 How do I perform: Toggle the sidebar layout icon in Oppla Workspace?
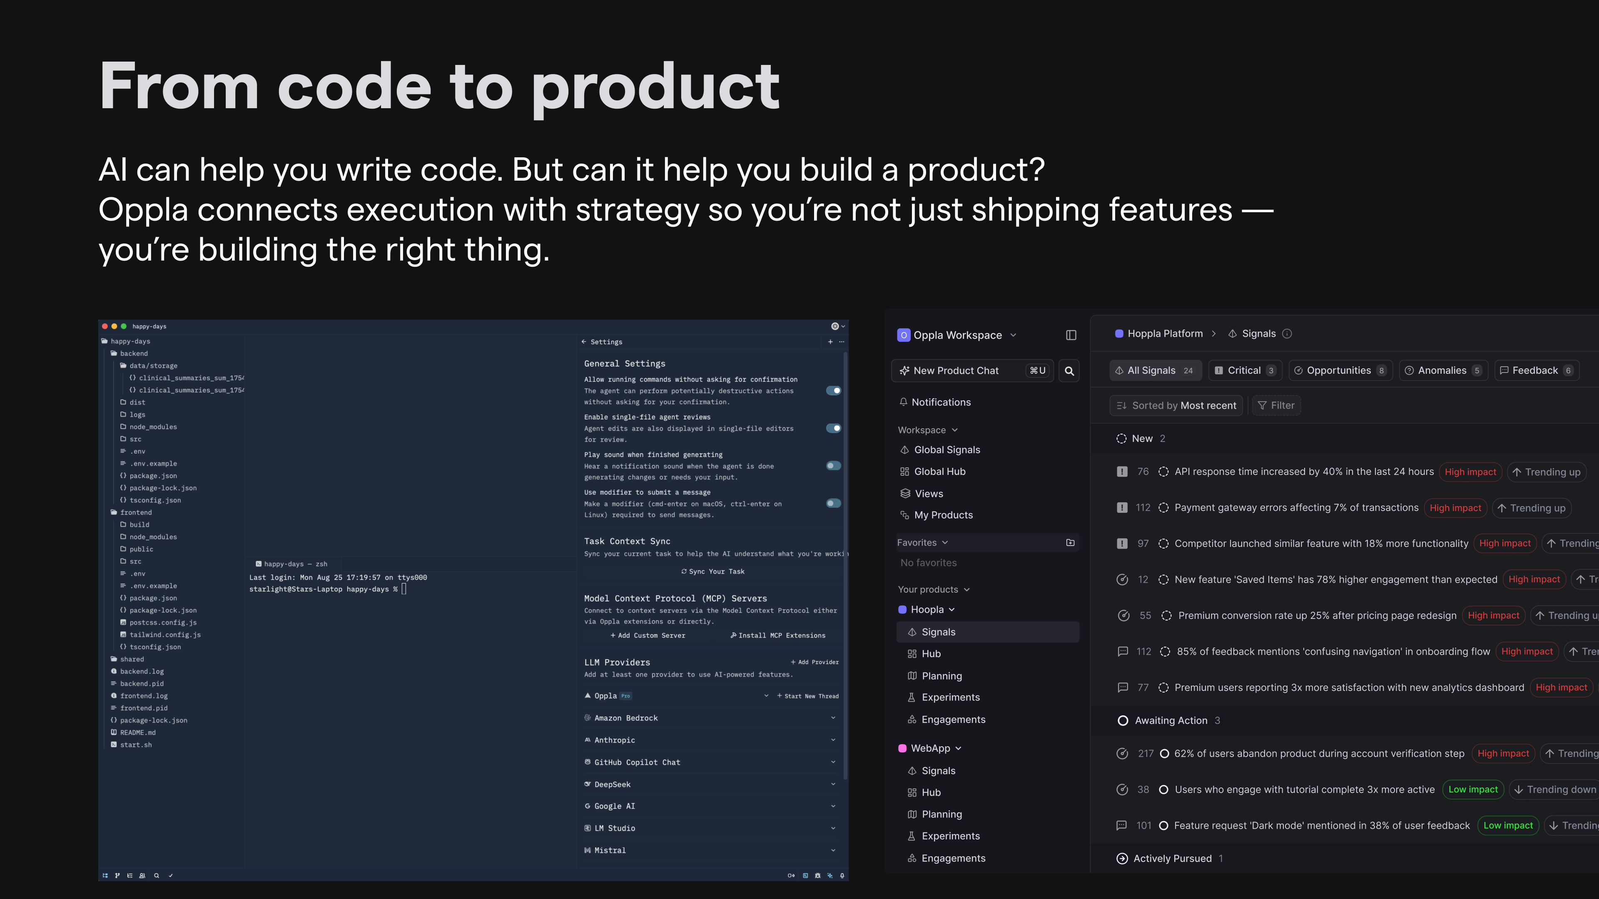pos(1071,335)
